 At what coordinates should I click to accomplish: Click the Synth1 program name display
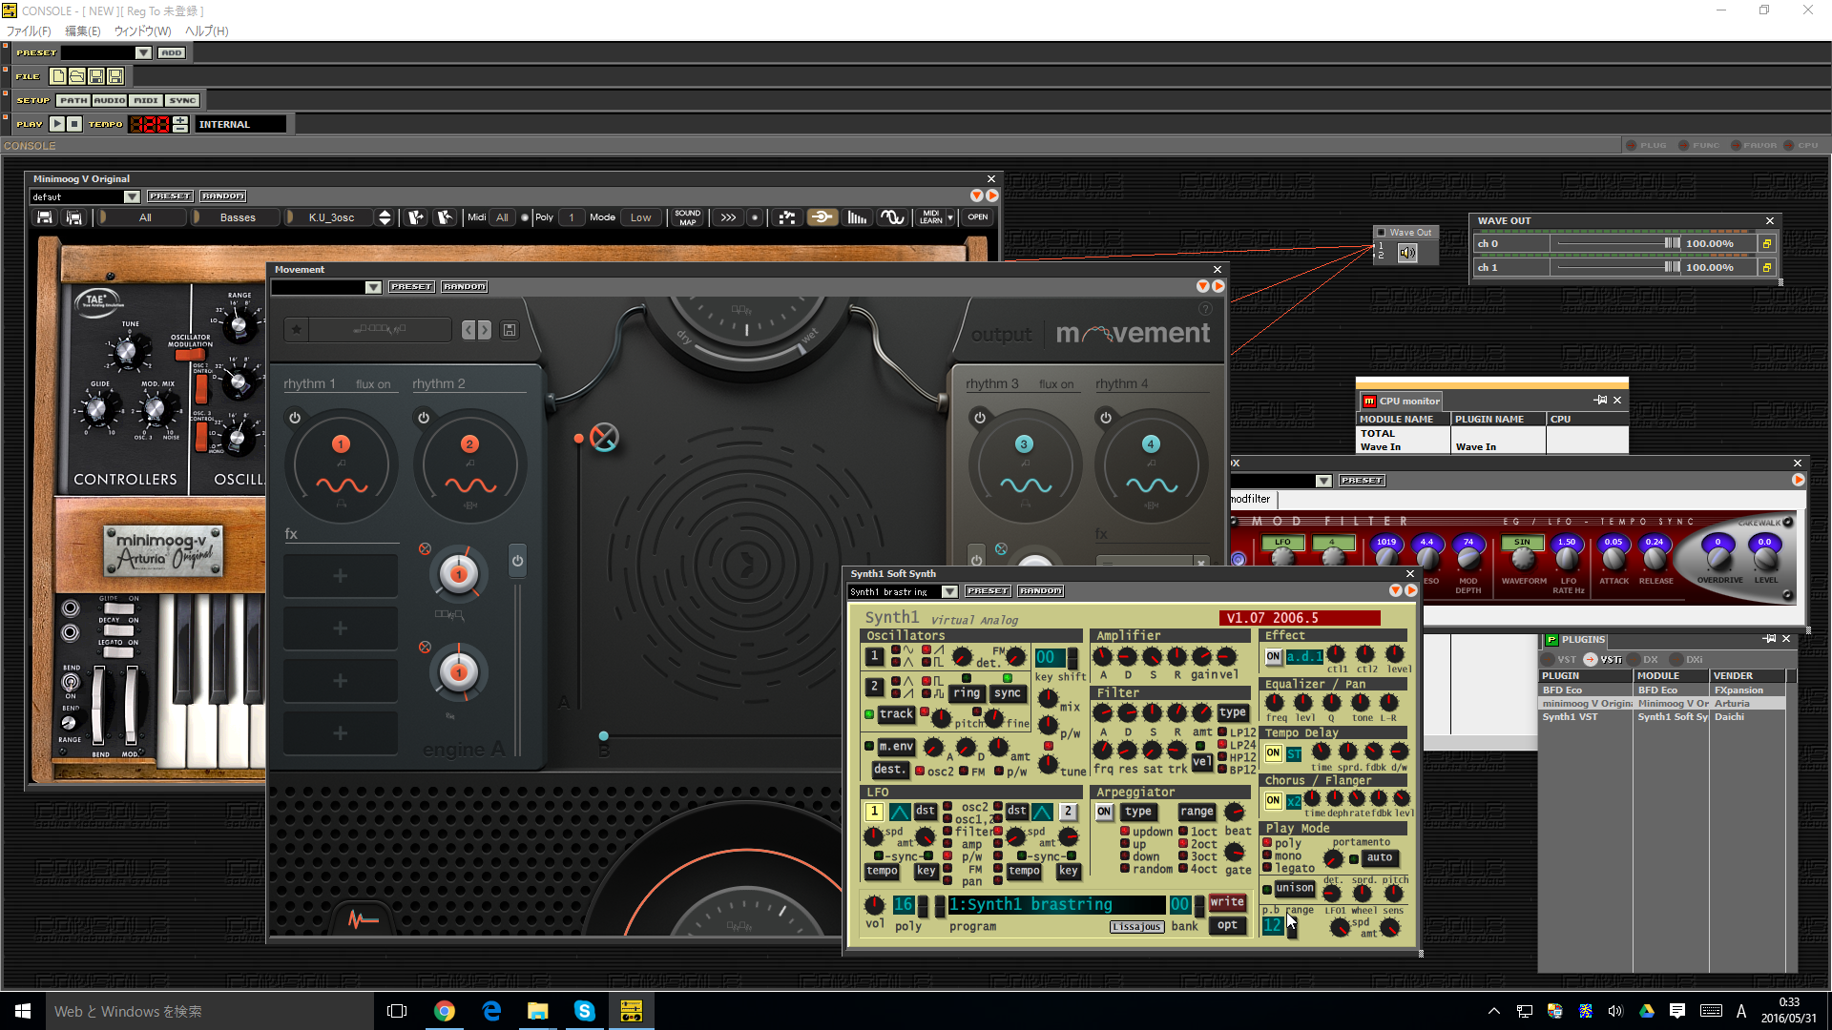[x=1056, y=904]
